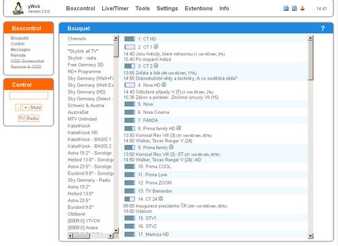The image size is (338, 246).
Task: Switch to Radio mode button
Action: [x=32, y=118]
